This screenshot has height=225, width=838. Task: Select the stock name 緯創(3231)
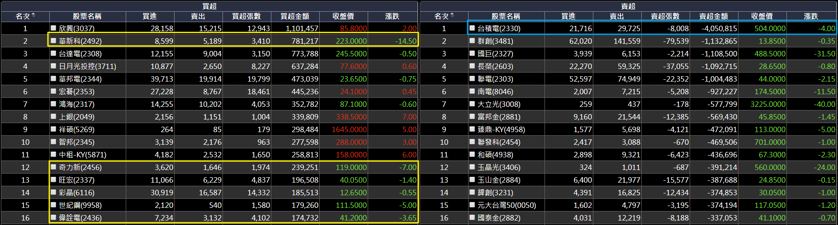pyautogui.click(x=495, y=193)
